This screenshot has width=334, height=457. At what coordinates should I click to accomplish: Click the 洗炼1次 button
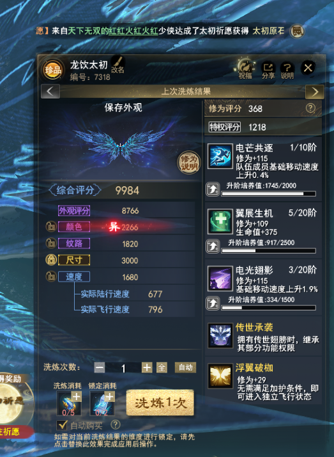coord(160,403)
